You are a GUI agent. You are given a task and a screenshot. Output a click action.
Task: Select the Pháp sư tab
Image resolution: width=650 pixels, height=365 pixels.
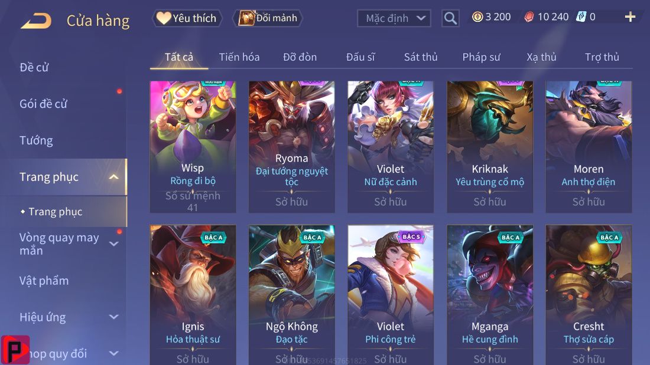click(481, 57)
